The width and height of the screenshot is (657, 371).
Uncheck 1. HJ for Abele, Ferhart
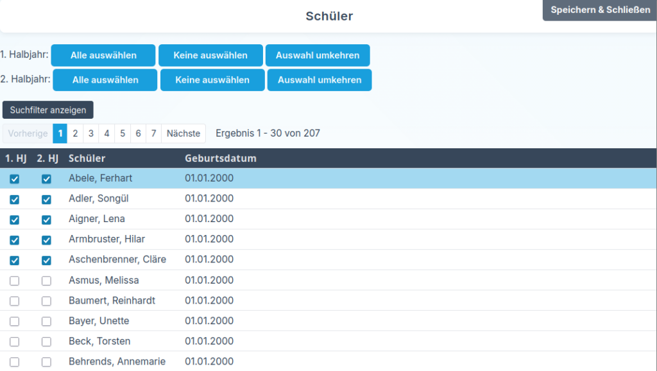point(15,179)
